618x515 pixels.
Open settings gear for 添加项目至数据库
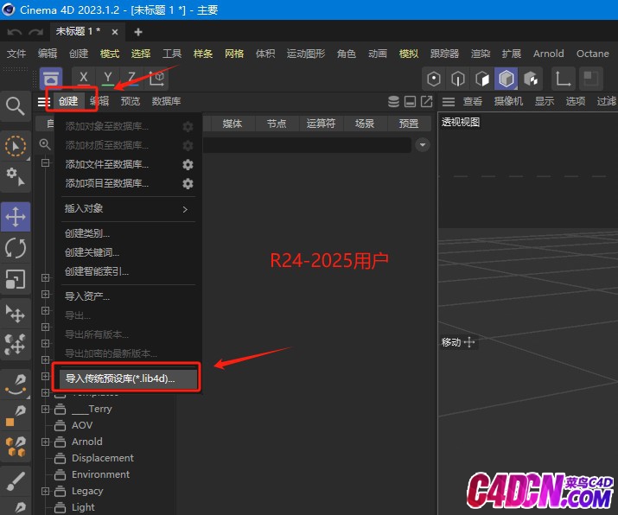(188, 183)
